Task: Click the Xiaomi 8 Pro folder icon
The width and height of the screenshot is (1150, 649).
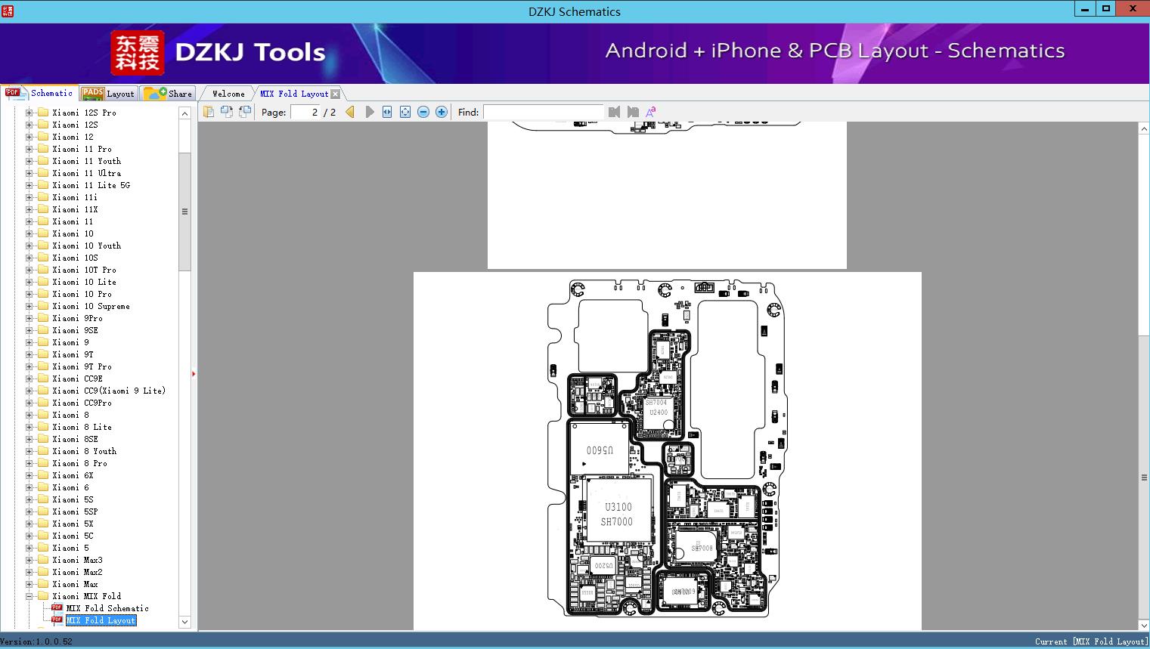Action: click(43, 463)
